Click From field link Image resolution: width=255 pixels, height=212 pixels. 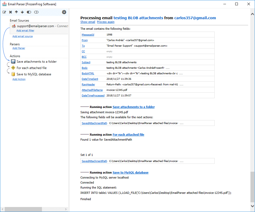[x=85, y=40]
